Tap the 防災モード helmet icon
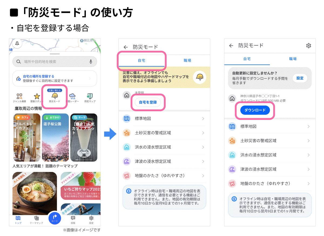The height and width of the screenshot is (236, 324). pyautogui.click(x=55, y=96)
